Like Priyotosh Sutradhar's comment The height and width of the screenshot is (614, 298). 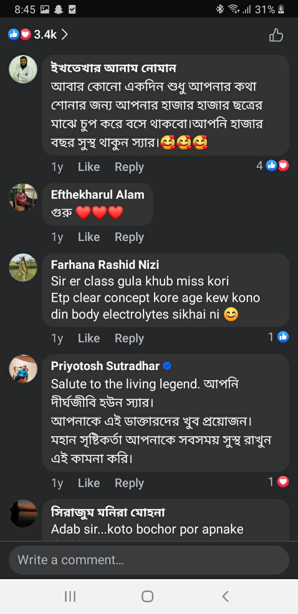click(x=89, y=483)
